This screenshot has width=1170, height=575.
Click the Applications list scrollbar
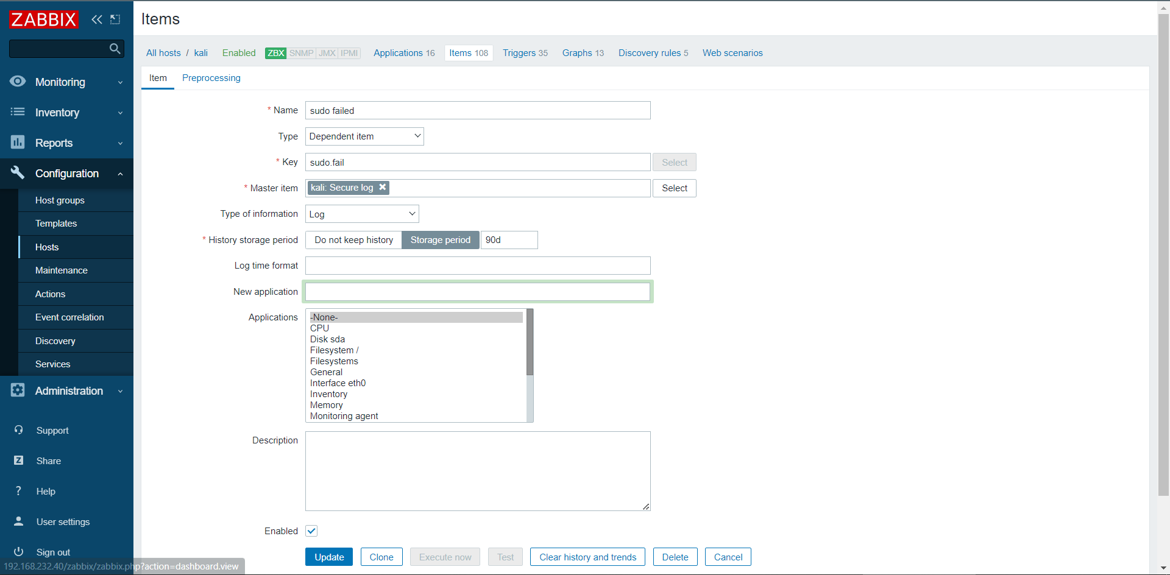tap(530, 342)
